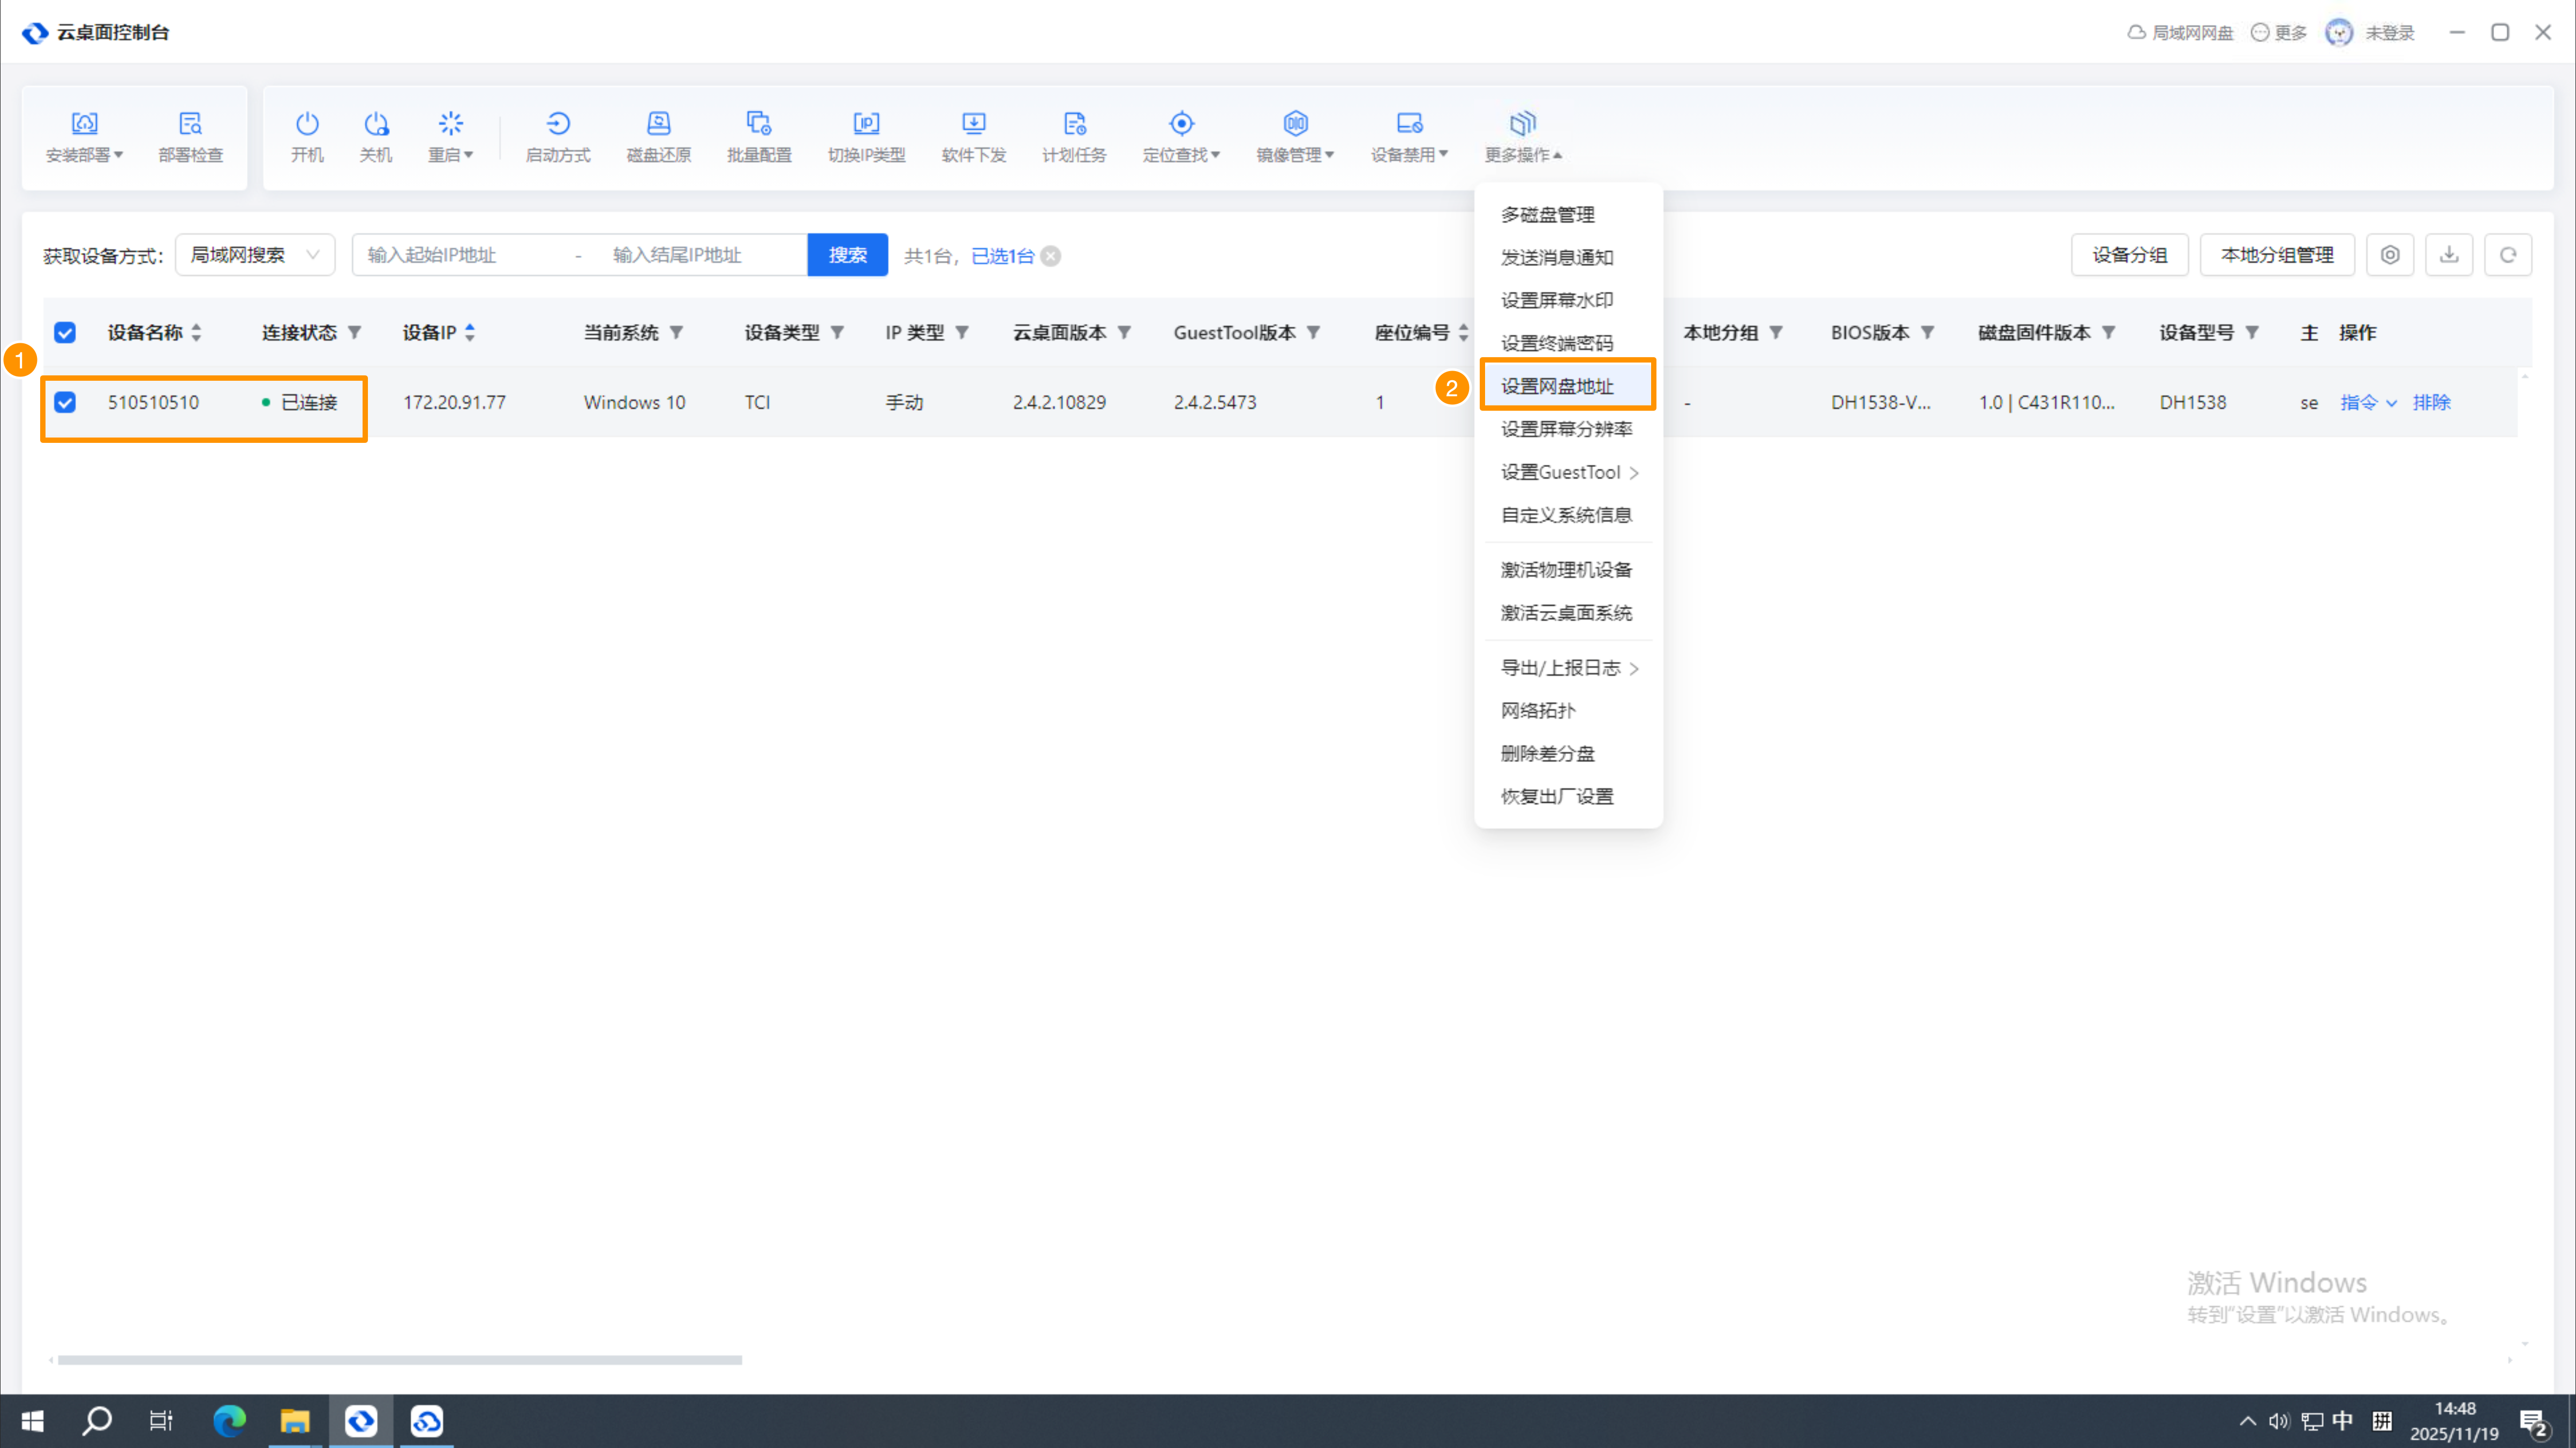2576x1448 pixels.
Task: Click the 输入起始IP地址 input field
Action: pos(460,255)
